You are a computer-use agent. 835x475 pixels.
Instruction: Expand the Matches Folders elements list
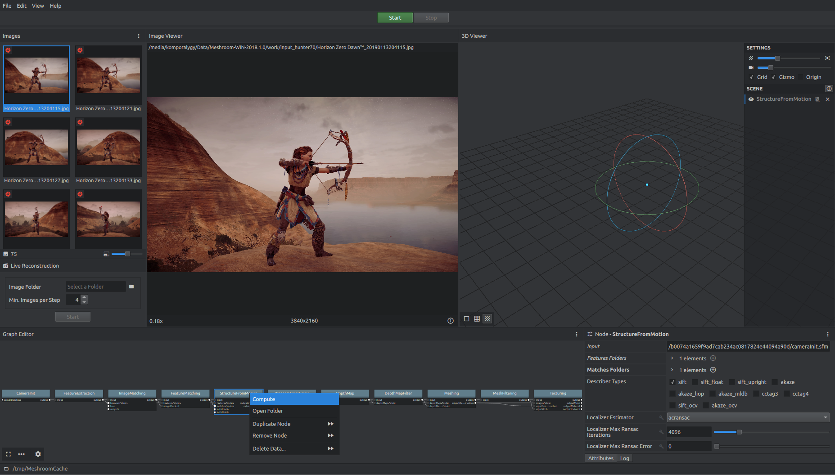point(672,370)
